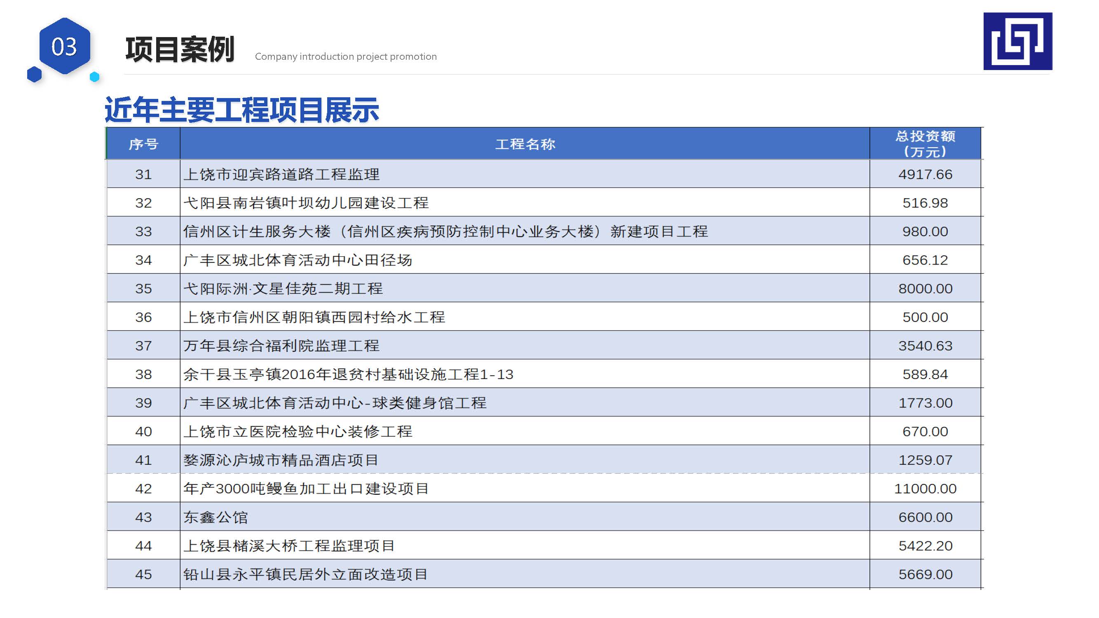The image size is (1099, 618).
Task: Click investment value 500.00
Action: coord(925,317)
